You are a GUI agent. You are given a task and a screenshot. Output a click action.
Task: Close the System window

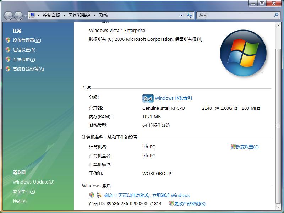274,3
